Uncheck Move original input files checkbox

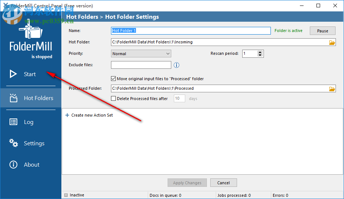[x=113, y=79]
